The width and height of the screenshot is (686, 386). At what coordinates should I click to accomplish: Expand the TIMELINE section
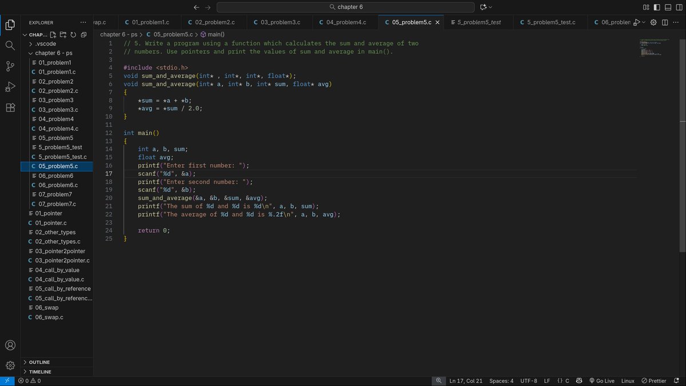coord(57,372)
